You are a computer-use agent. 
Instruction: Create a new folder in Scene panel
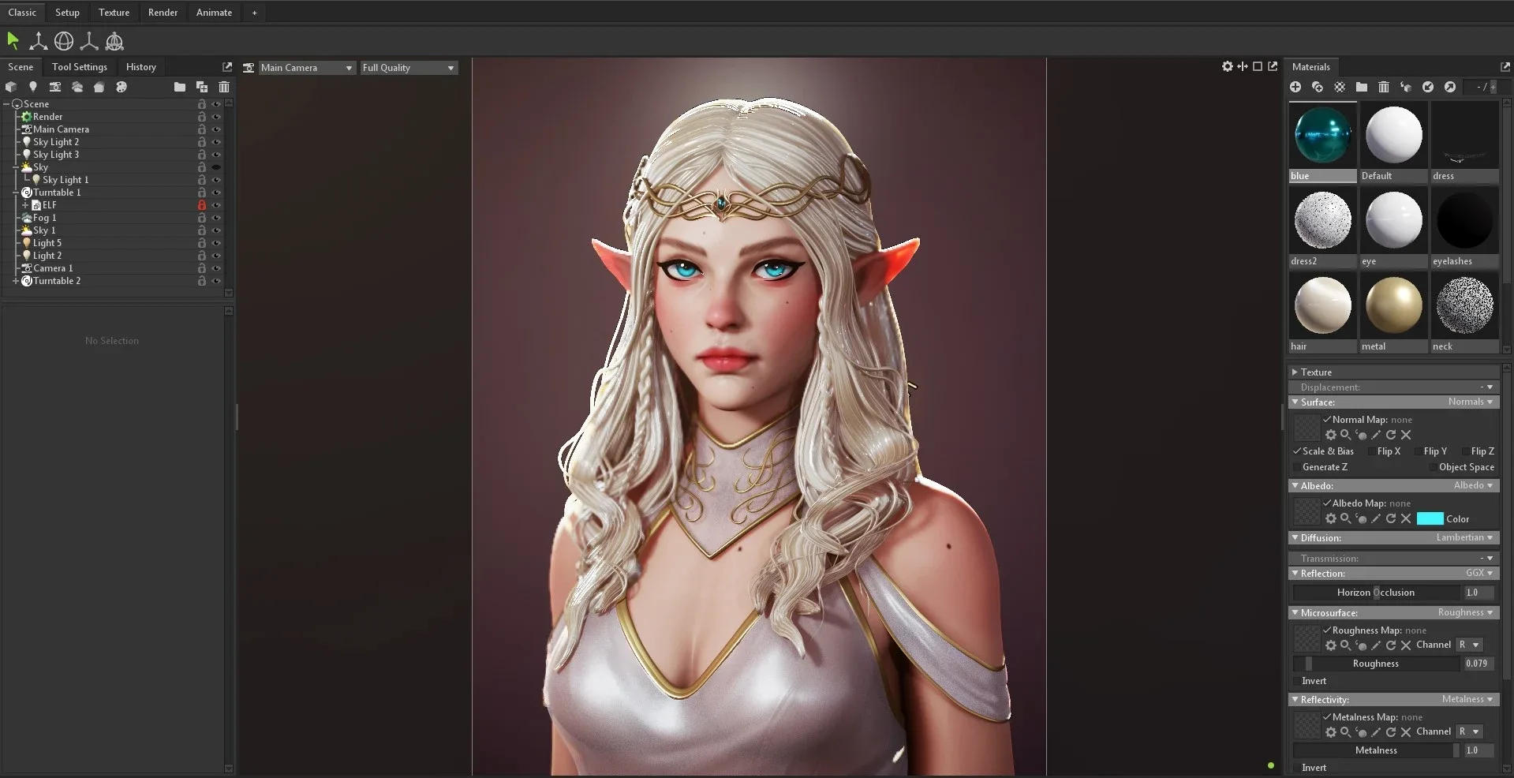(180, 87)
